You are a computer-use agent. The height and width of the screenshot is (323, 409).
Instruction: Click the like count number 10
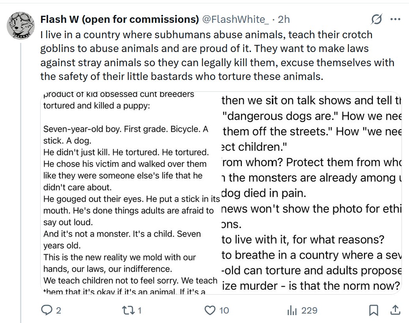pyautogui.click(x=224, y=311)
